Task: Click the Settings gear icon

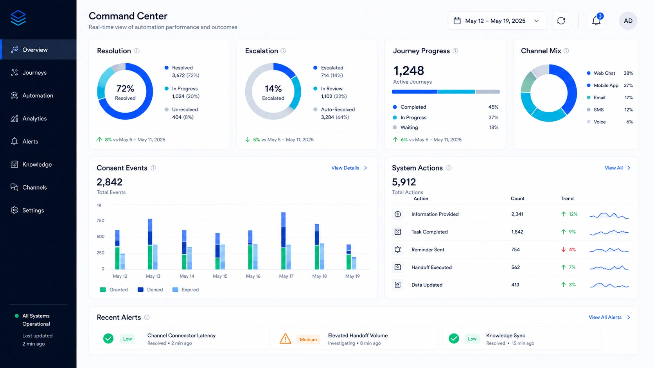Action: pos(14,210)
